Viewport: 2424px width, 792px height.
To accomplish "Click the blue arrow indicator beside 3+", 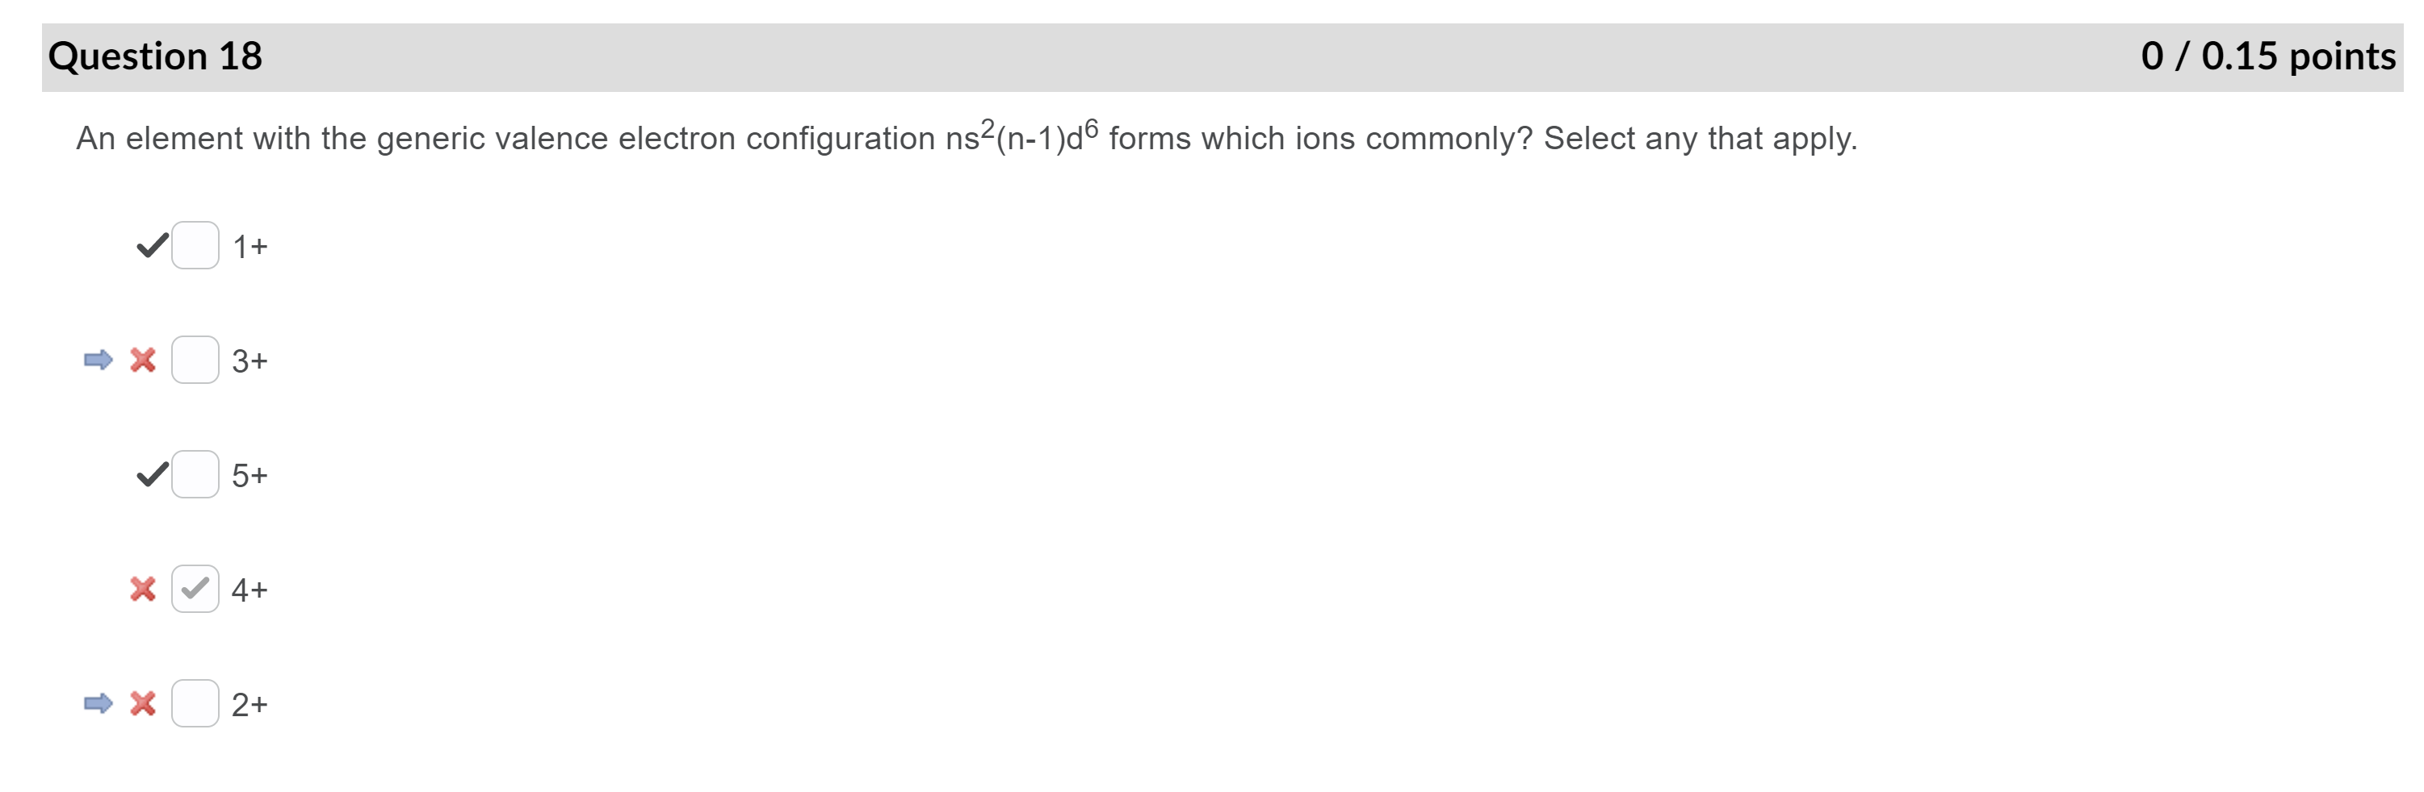I will [x=97, y=361].
